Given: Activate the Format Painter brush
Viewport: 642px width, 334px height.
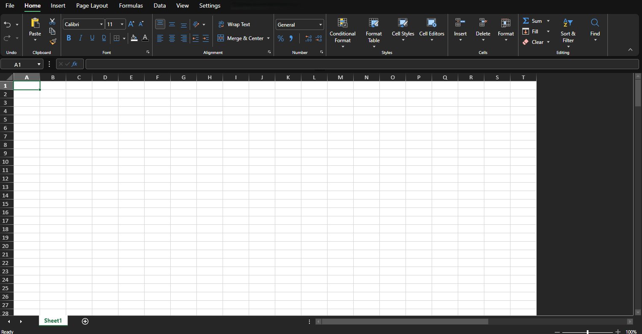Looking at the screenshot, I should [x=53, y=41].
